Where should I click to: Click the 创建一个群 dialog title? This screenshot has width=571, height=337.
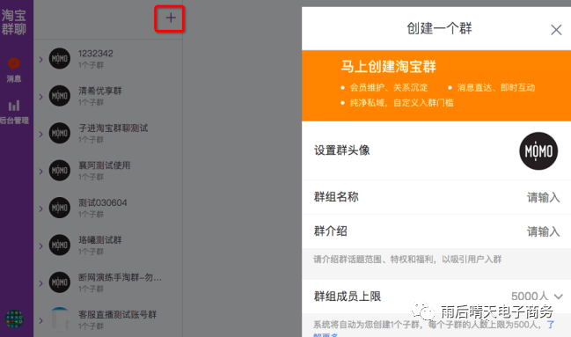click(439, 28)
